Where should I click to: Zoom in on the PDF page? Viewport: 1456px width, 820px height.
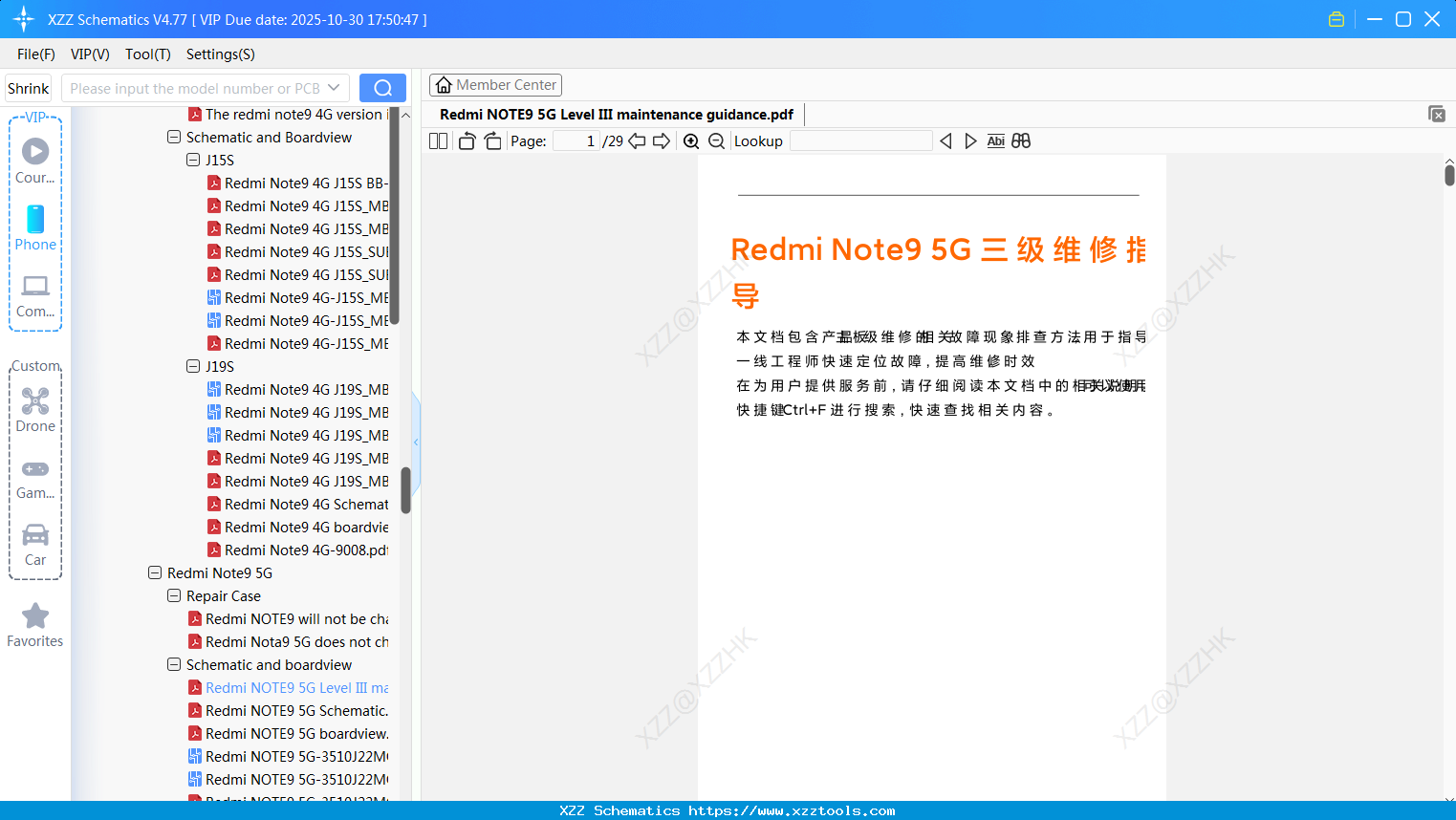pos(690,140)
